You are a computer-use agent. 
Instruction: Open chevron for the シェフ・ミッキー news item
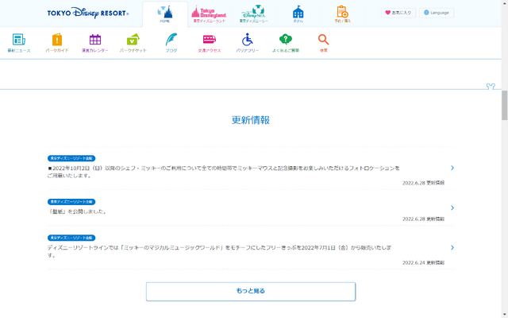tap(452, 168)
